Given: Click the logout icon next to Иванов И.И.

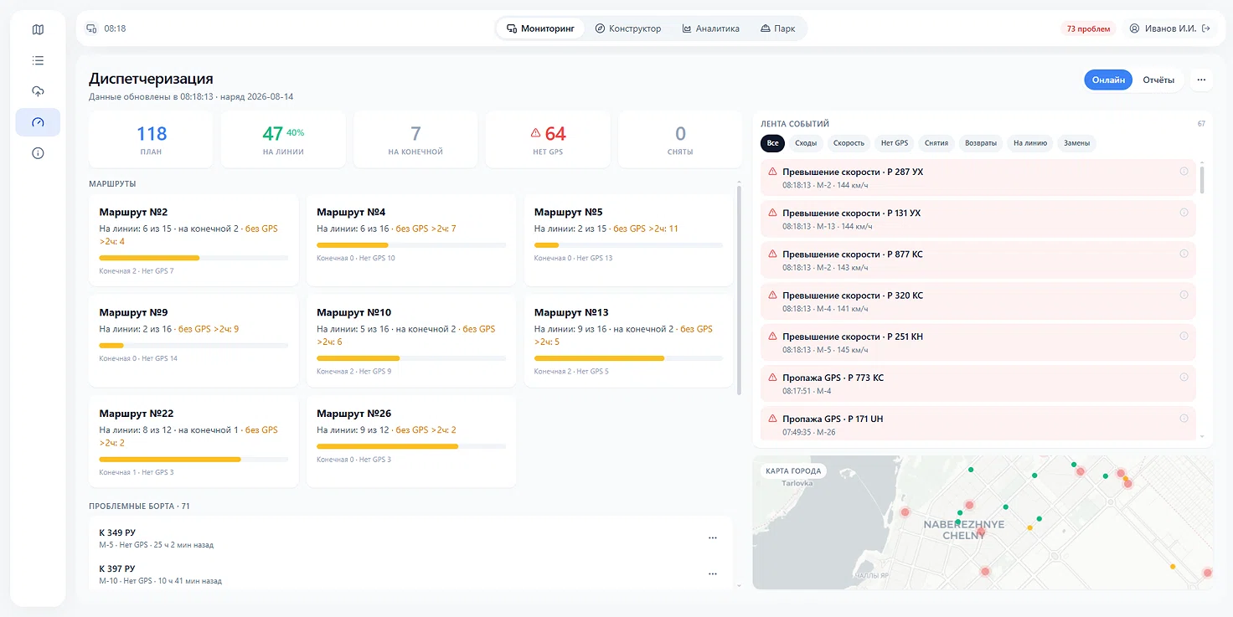Looking at the screenshot, I should coord(1206,28).
